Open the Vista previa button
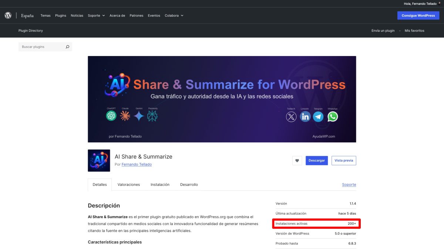Viewport: 444px width, 249px height. 343,160
